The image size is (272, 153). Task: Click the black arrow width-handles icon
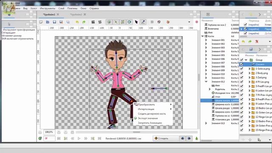136,22
